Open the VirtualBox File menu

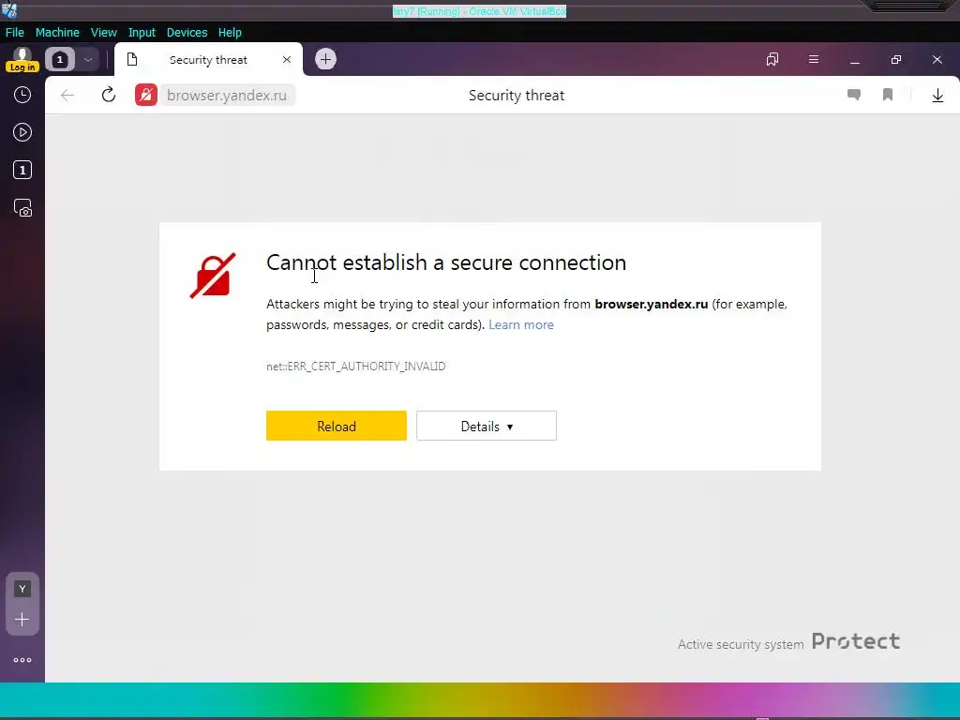point(15,33)
